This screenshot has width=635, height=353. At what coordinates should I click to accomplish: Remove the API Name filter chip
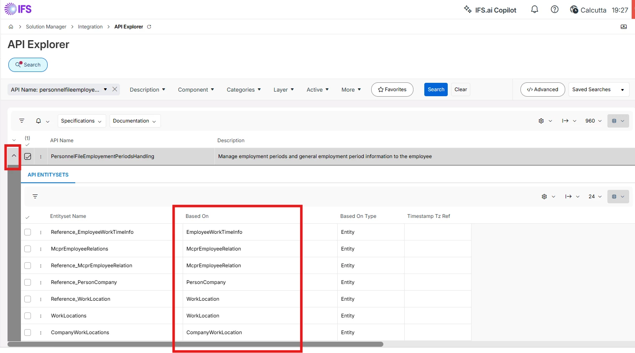click(x=115, y=90)
